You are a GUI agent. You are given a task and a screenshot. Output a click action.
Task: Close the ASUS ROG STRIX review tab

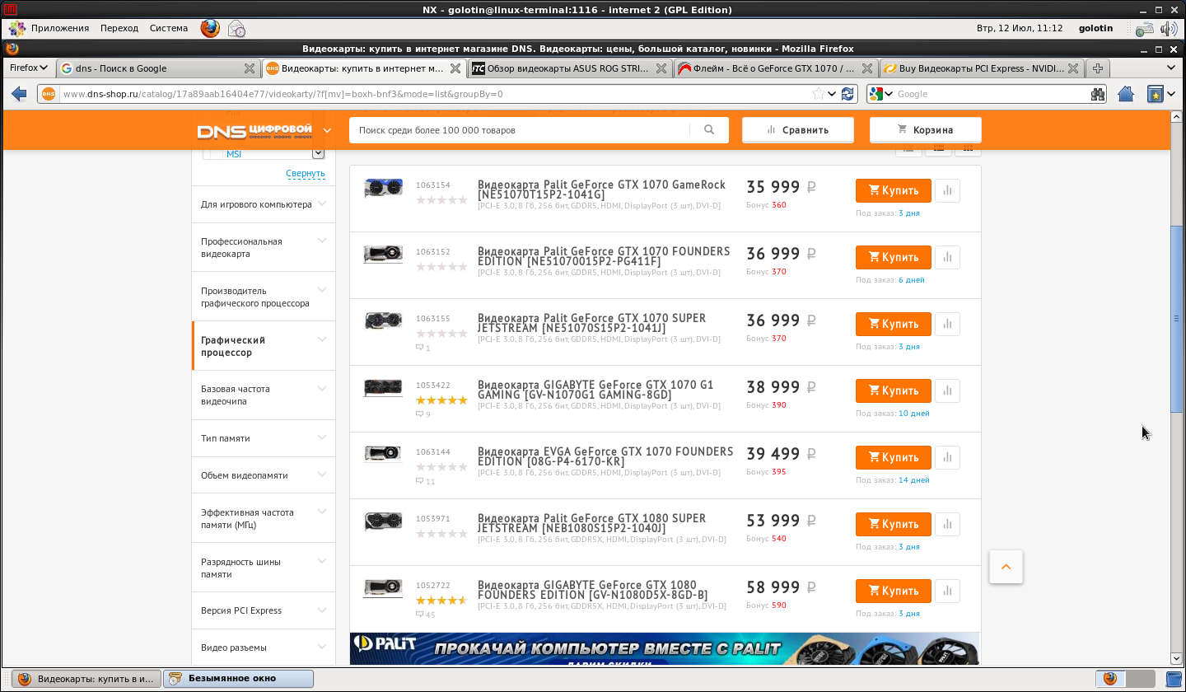click(661, 68)
